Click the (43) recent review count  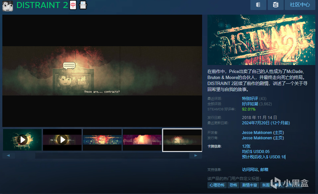tap(263, 99)
